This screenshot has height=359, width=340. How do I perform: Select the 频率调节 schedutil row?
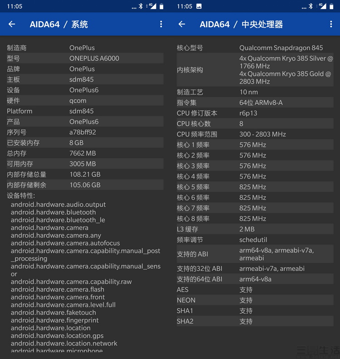255,240
